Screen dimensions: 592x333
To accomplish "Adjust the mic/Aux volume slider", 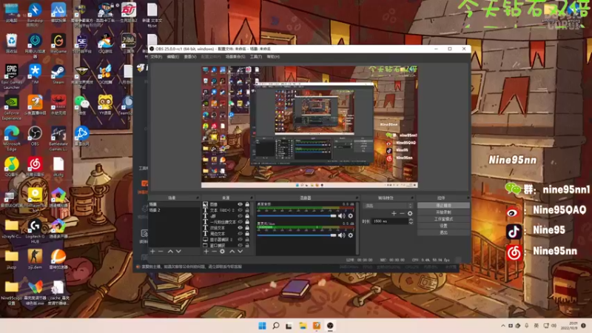I will pos(297,235).
